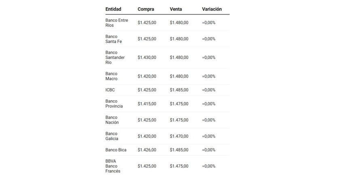
Task: Select the ICBC entity name
Action: (x=110, y=90)
